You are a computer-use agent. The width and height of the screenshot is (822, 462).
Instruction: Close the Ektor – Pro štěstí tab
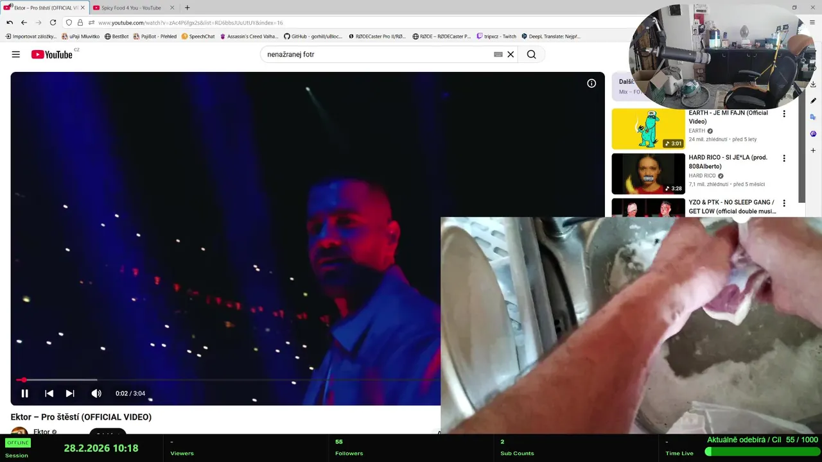click(82, 8)
